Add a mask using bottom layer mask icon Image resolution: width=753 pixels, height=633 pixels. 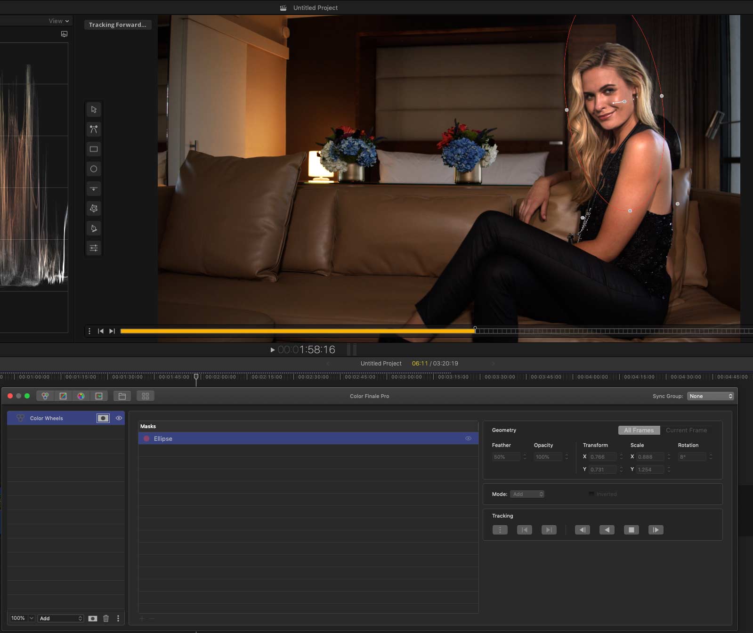[93, 618]
